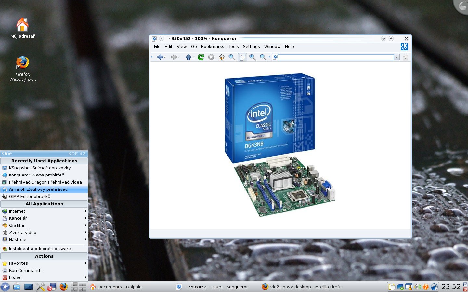468x292 pixels.
Task: Click the Amarok wolf tray icon
Action: pos(434,287)
